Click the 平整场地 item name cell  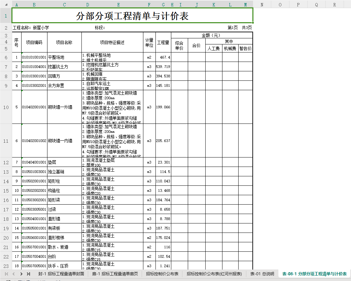[x=65, y=57]
